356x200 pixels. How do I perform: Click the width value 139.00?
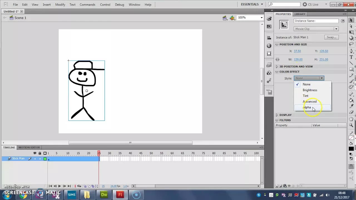298,59
